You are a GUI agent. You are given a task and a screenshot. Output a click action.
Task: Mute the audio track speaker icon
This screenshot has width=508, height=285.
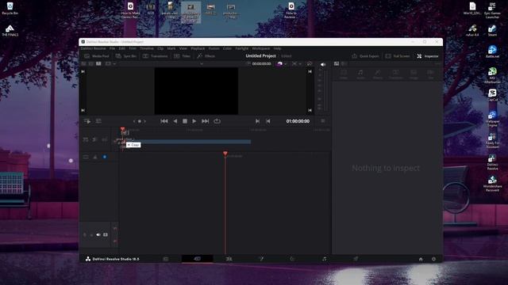pos(98,235)
